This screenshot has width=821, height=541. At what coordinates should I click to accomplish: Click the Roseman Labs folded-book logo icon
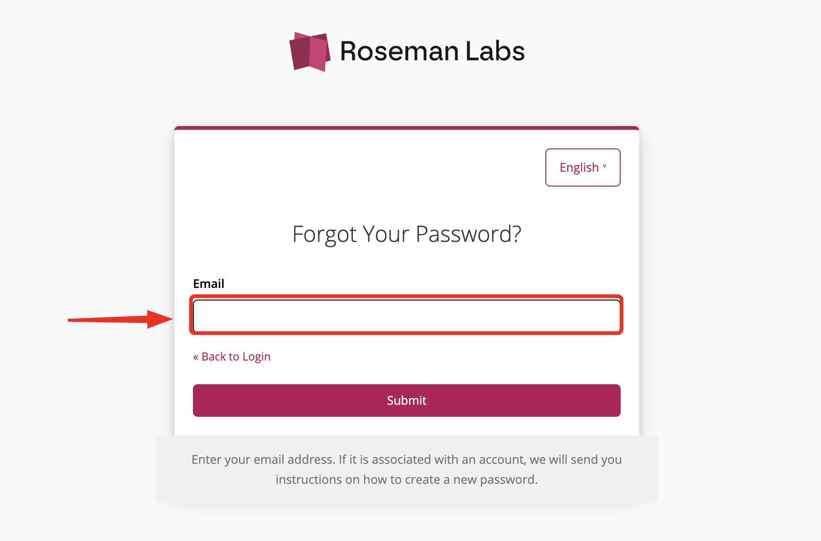310,52
